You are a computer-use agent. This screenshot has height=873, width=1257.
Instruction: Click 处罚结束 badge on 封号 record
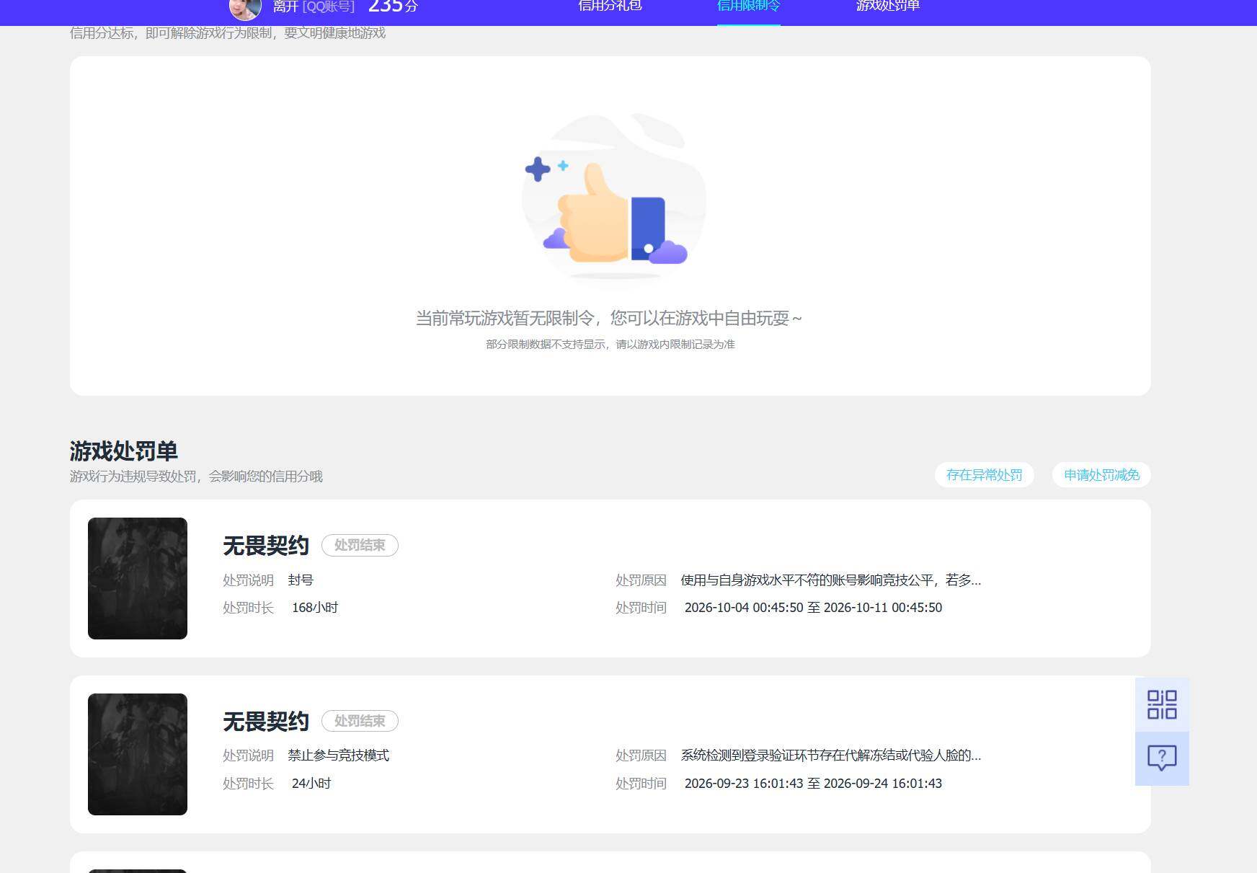pyautogui.click(x=360, y=545)
